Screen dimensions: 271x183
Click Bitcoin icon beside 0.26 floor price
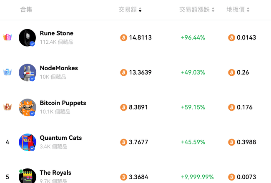click(x=231, y=72)
